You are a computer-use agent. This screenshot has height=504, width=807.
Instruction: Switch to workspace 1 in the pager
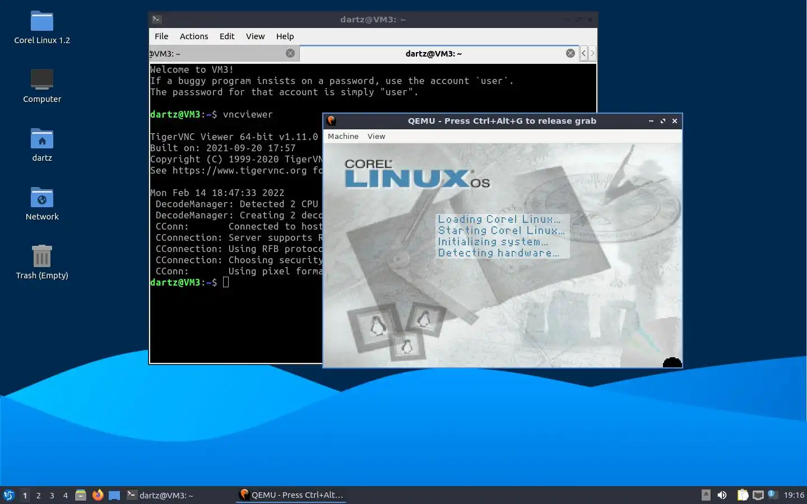25,495
